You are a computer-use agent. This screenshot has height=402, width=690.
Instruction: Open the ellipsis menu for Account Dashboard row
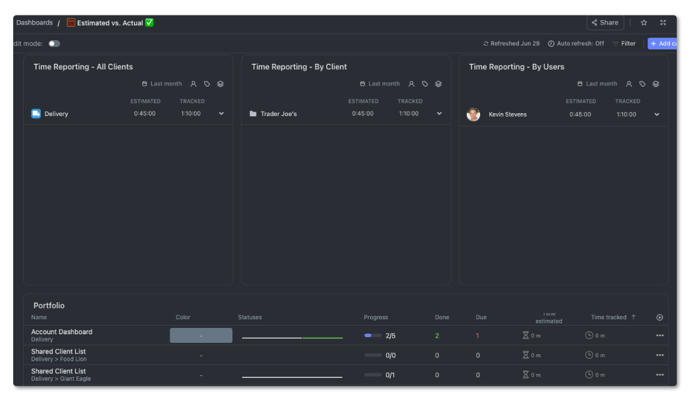click(659, 335)
